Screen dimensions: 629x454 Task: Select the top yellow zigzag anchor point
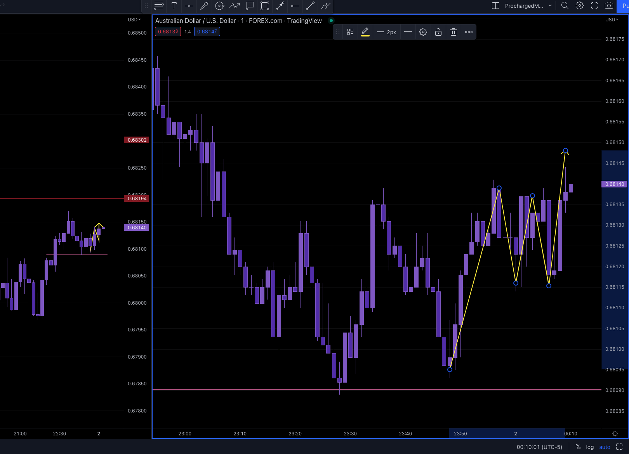(x=565, y=151)
